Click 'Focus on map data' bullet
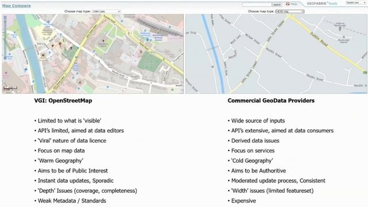 click(x=60, y=151)
